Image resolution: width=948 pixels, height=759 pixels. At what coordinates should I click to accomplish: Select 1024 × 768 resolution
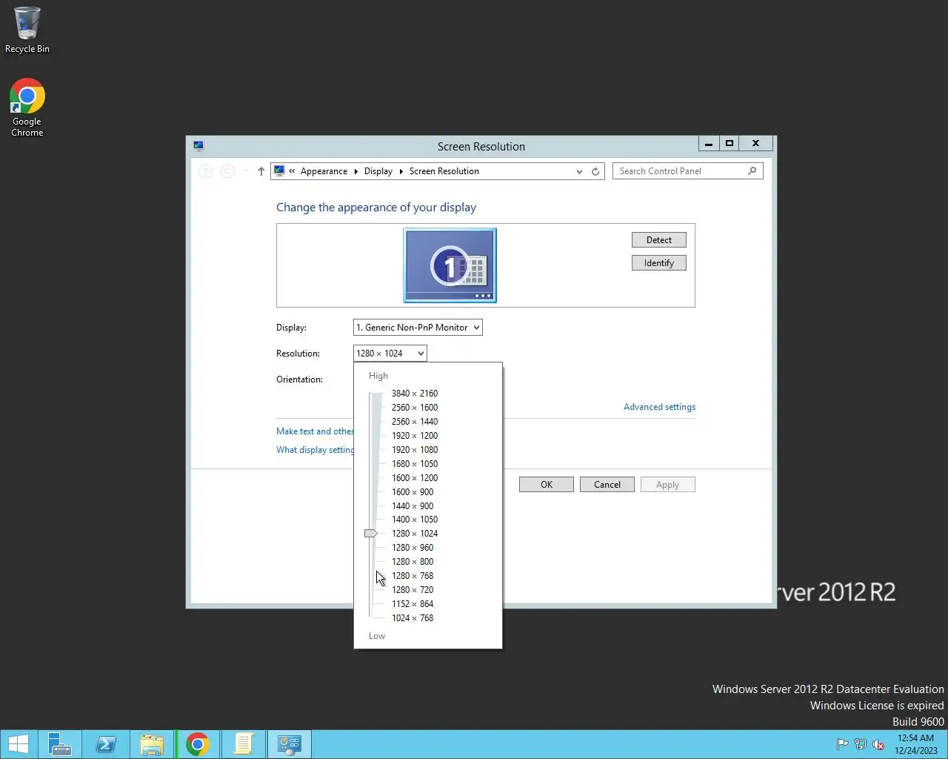tap(413, 618)
